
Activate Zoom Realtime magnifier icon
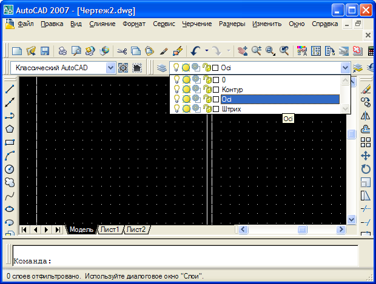point(257,51)
